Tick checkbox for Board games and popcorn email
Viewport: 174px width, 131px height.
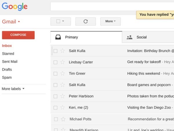[x=55, y=85]
